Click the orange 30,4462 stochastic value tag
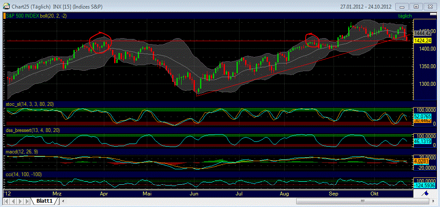This screenshot has width=440, height=207. (422, 120)
